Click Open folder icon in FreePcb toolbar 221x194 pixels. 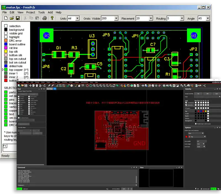coord(12,18)
